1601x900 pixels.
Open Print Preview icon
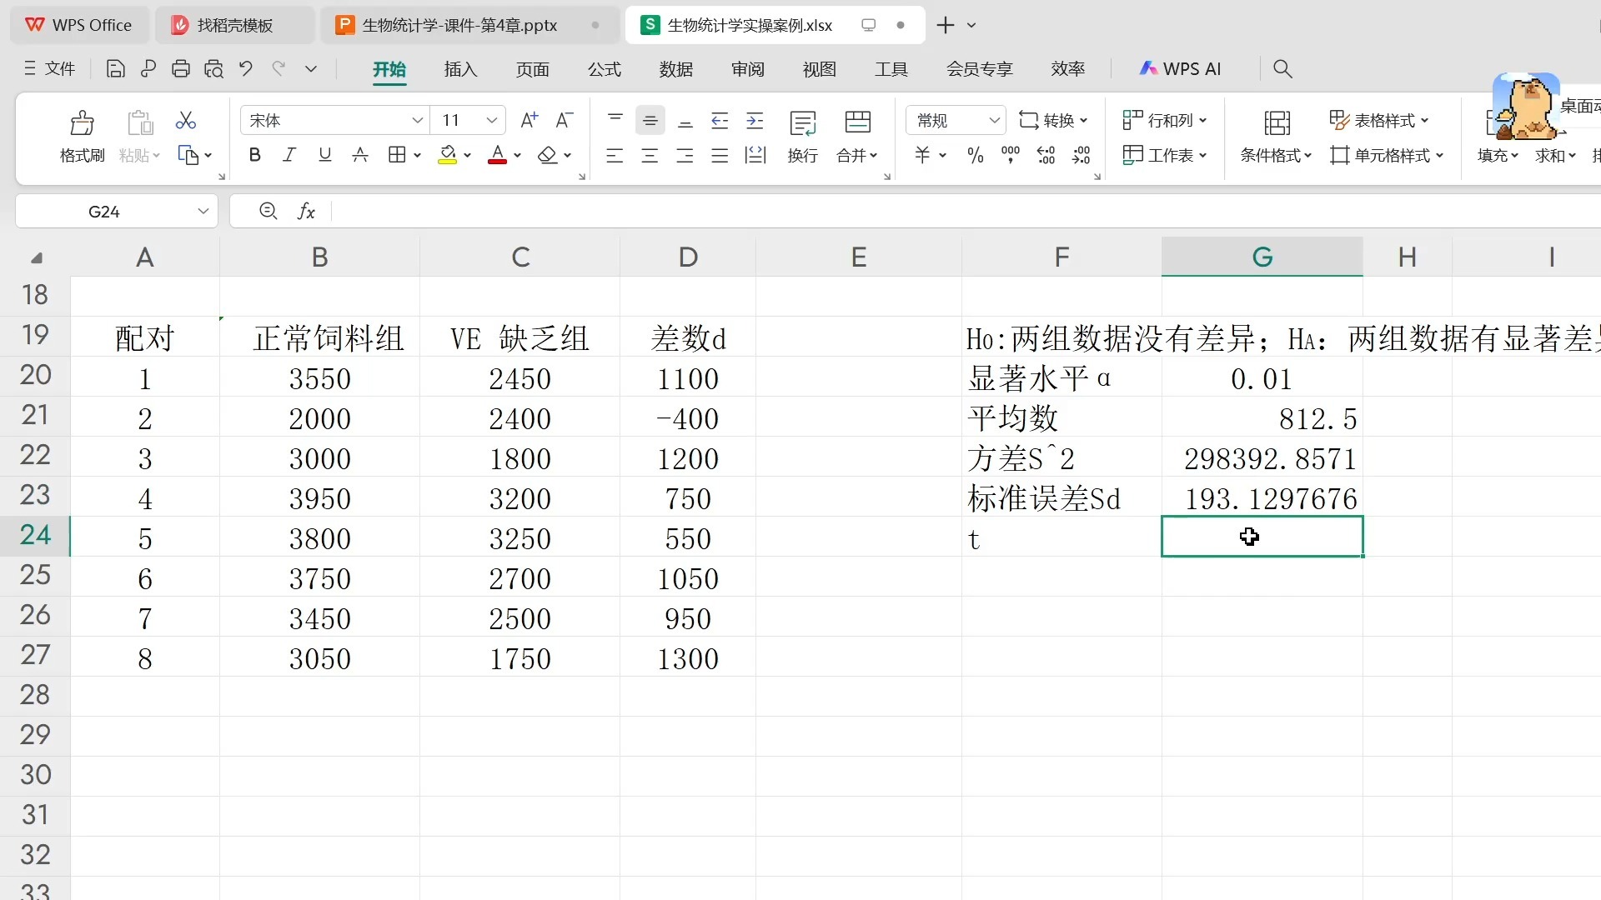[213, 69]
